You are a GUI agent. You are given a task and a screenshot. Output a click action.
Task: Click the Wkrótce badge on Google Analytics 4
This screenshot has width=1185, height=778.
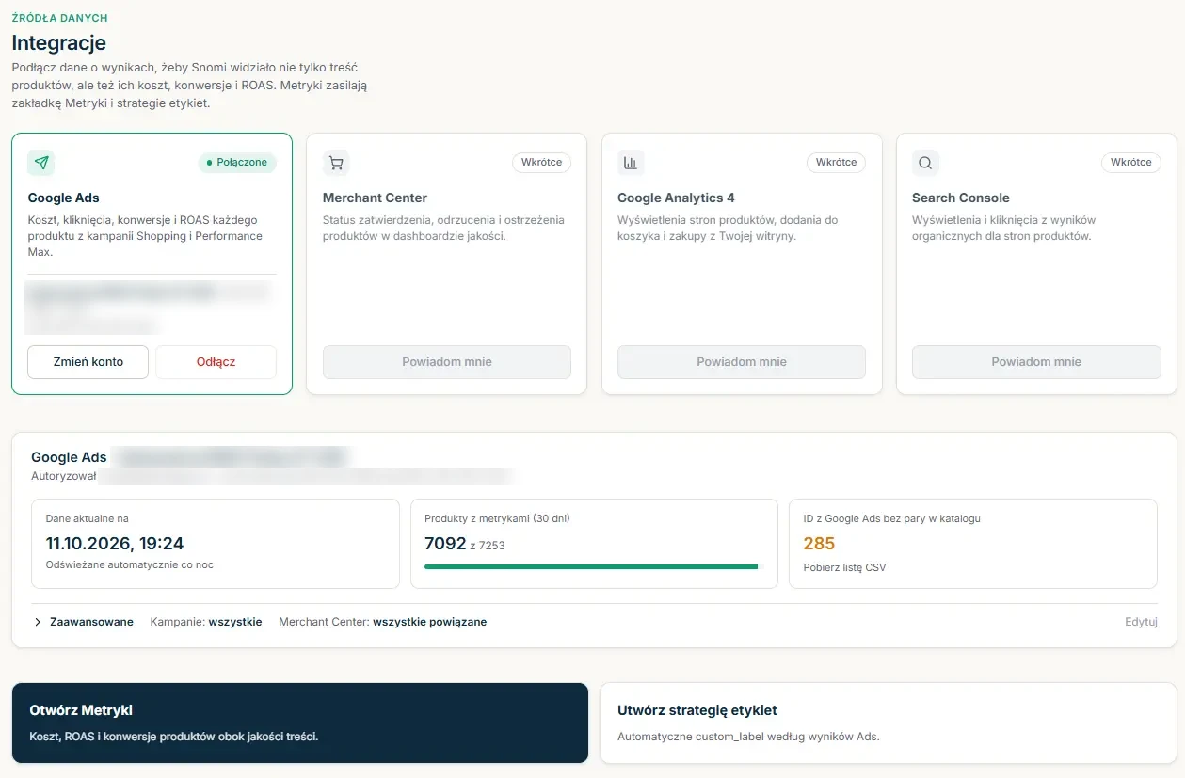[836, 163]
